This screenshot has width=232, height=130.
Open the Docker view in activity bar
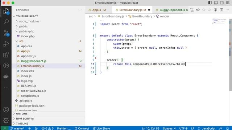click(6, 76)
